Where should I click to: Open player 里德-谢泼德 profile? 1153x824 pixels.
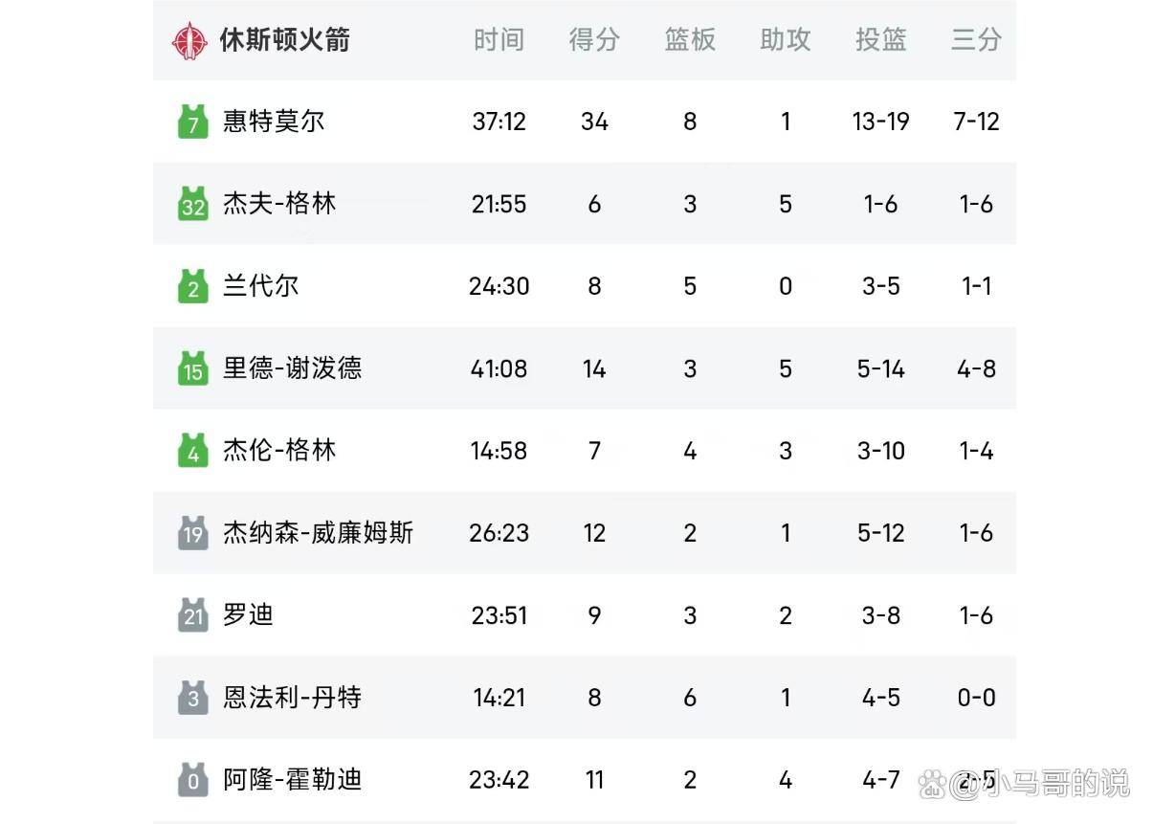pyautogui.click(x=293, y=368)
